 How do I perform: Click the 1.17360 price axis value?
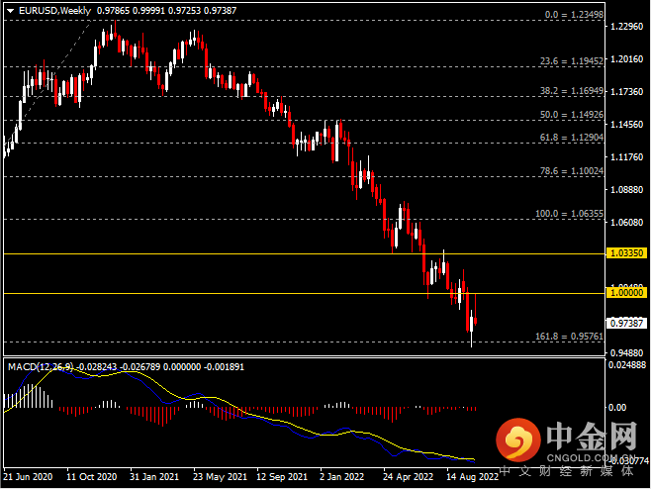(627, 91)
